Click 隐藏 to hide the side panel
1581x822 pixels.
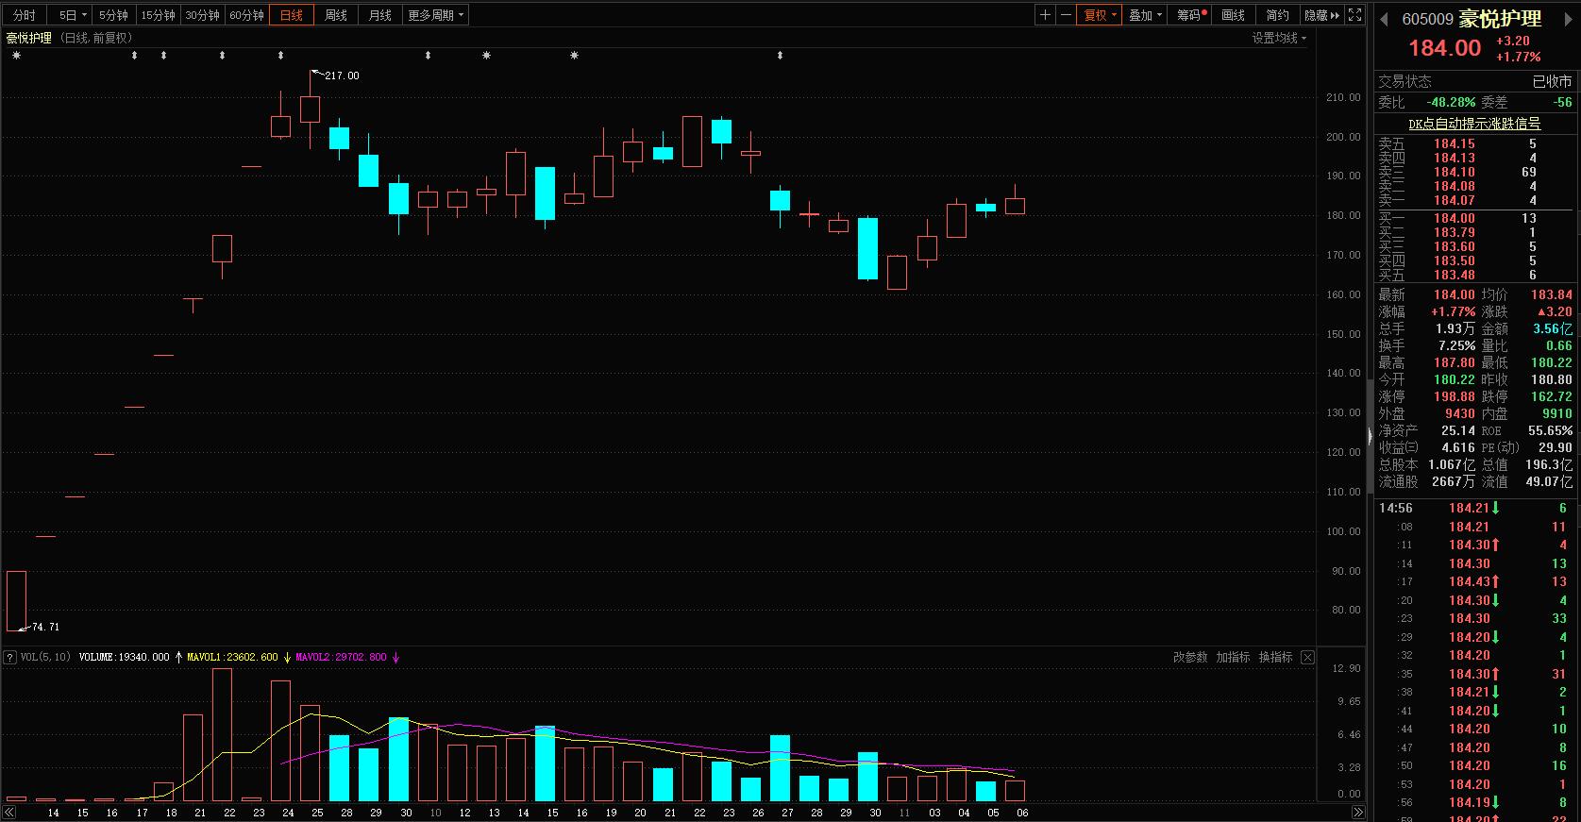(1321, 15)
